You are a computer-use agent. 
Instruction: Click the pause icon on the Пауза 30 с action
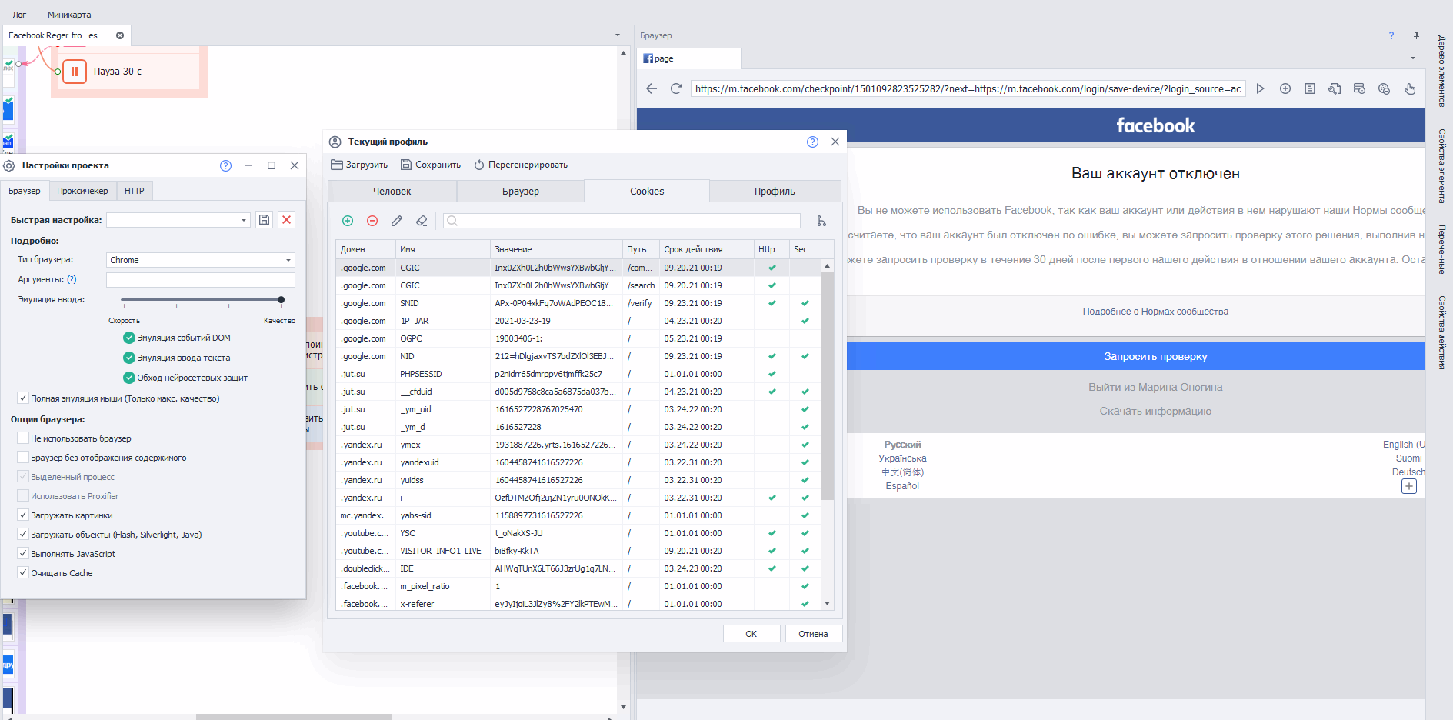click(75, 72)
